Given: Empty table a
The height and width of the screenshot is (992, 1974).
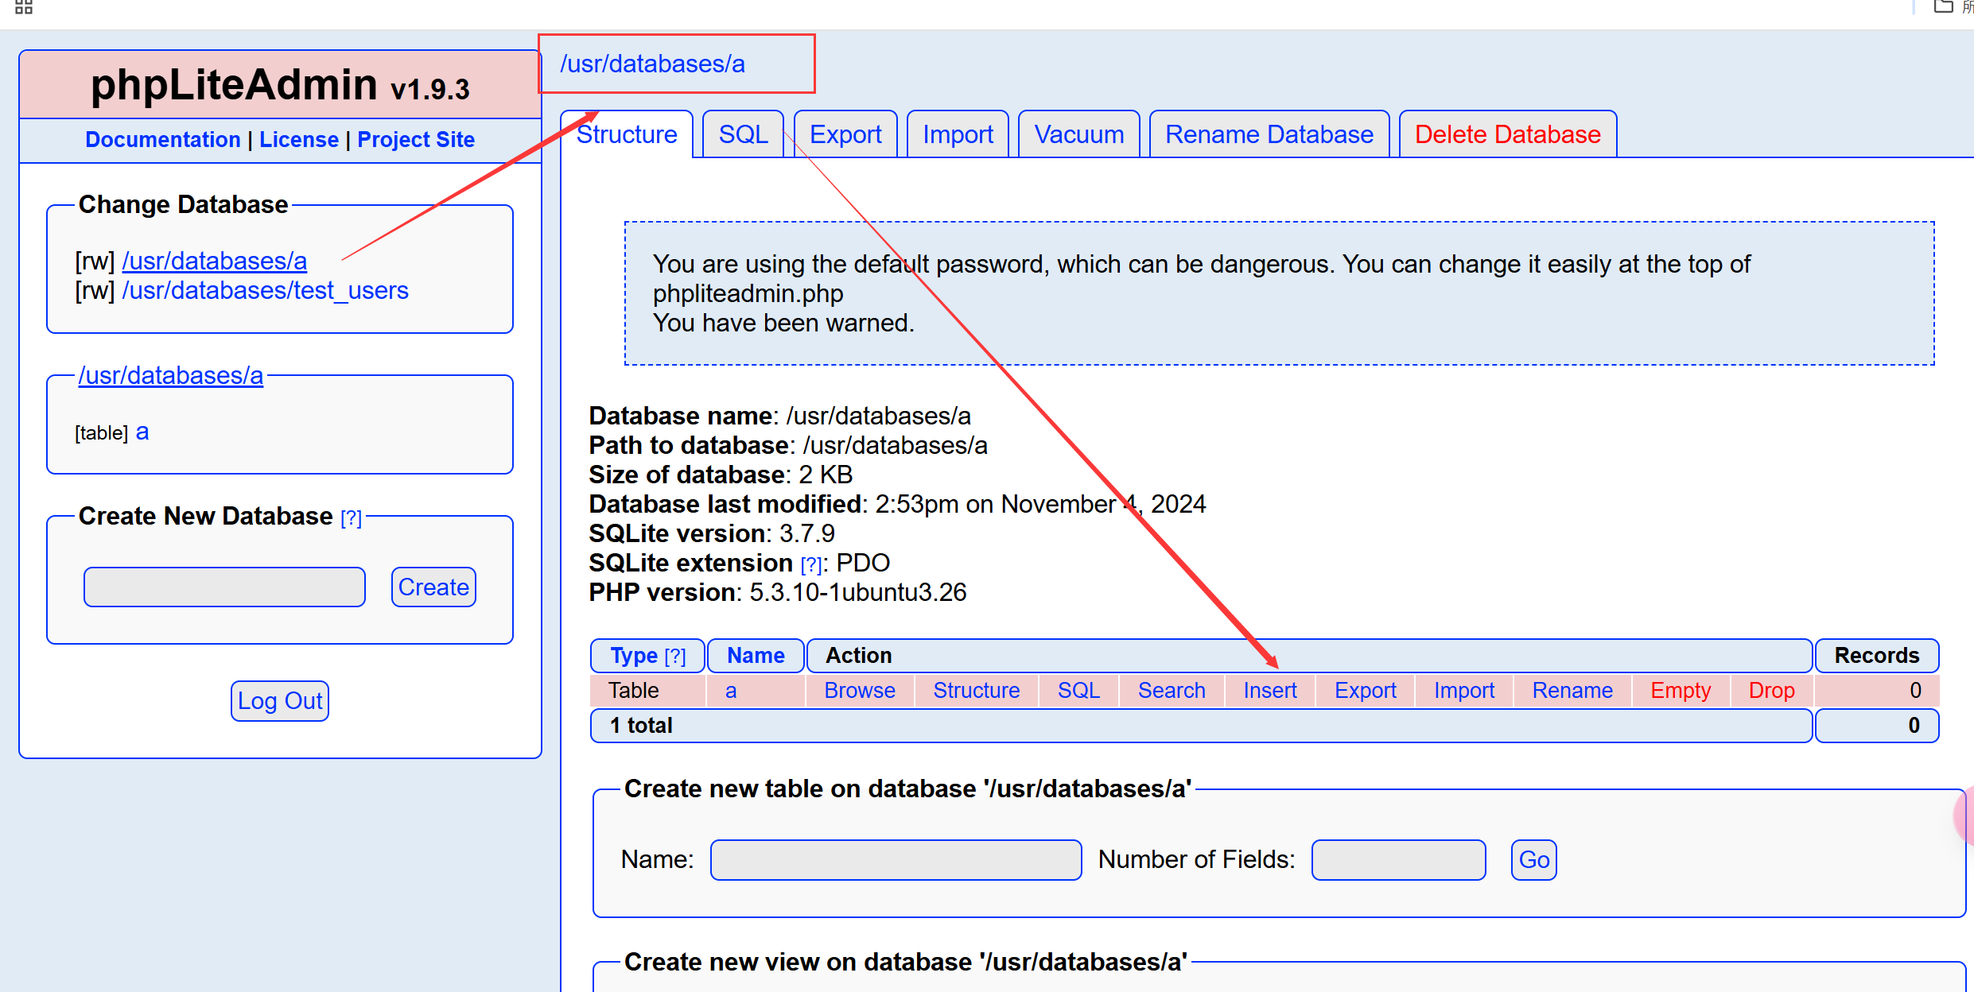Looking at the screenshot, I should tap(1681, 691).
